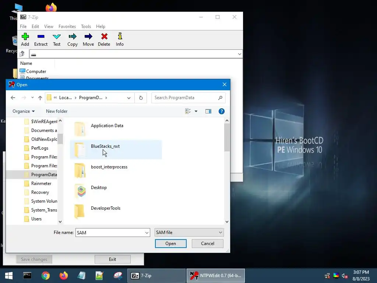
Task: Open the 7-Zip File menu
Action: click(23, 27)
